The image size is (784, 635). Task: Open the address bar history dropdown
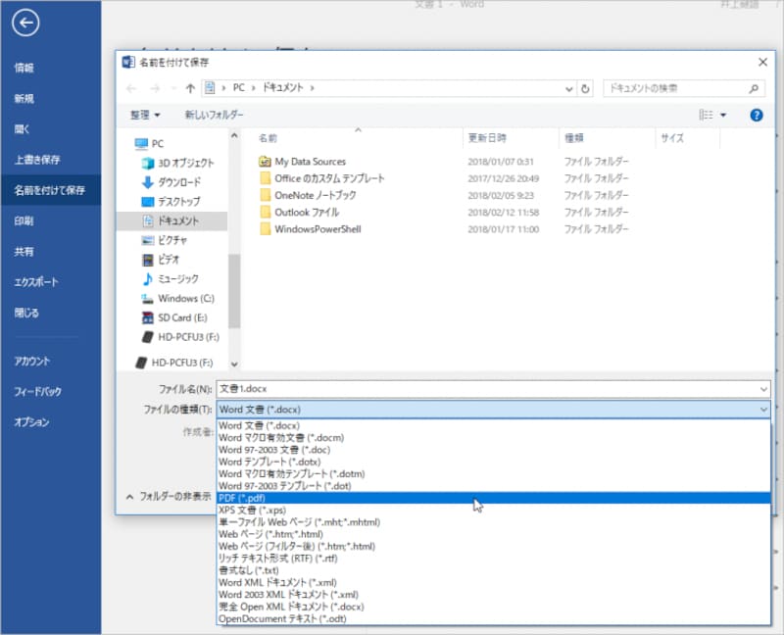coord(567,88)
